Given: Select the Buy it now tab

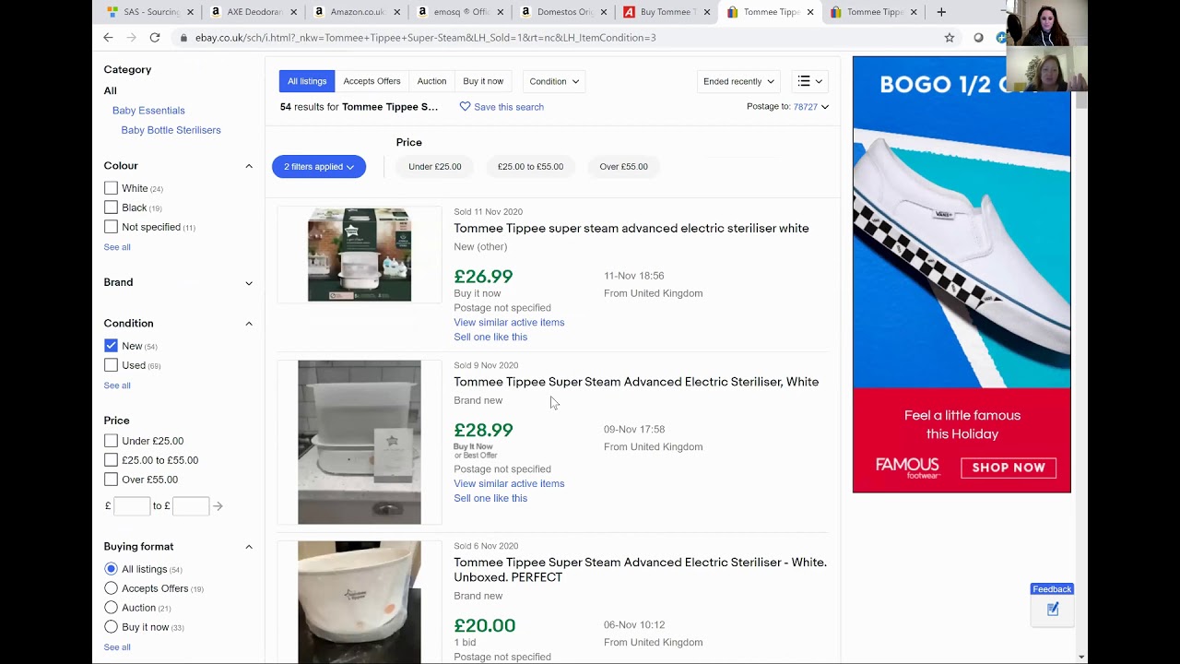Looking at the screenshot, I should [x=483, y=81].
